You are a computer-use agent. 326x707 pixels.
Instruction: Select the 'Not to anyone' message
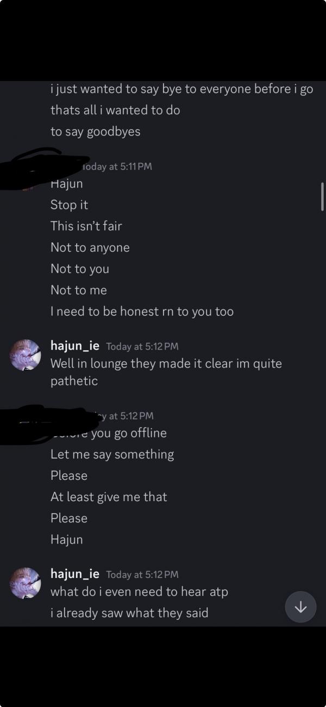pyautogui.click(x=90, y=247)
